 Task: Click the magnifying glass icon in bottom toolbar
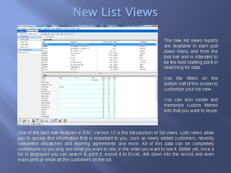pos(20,121)
